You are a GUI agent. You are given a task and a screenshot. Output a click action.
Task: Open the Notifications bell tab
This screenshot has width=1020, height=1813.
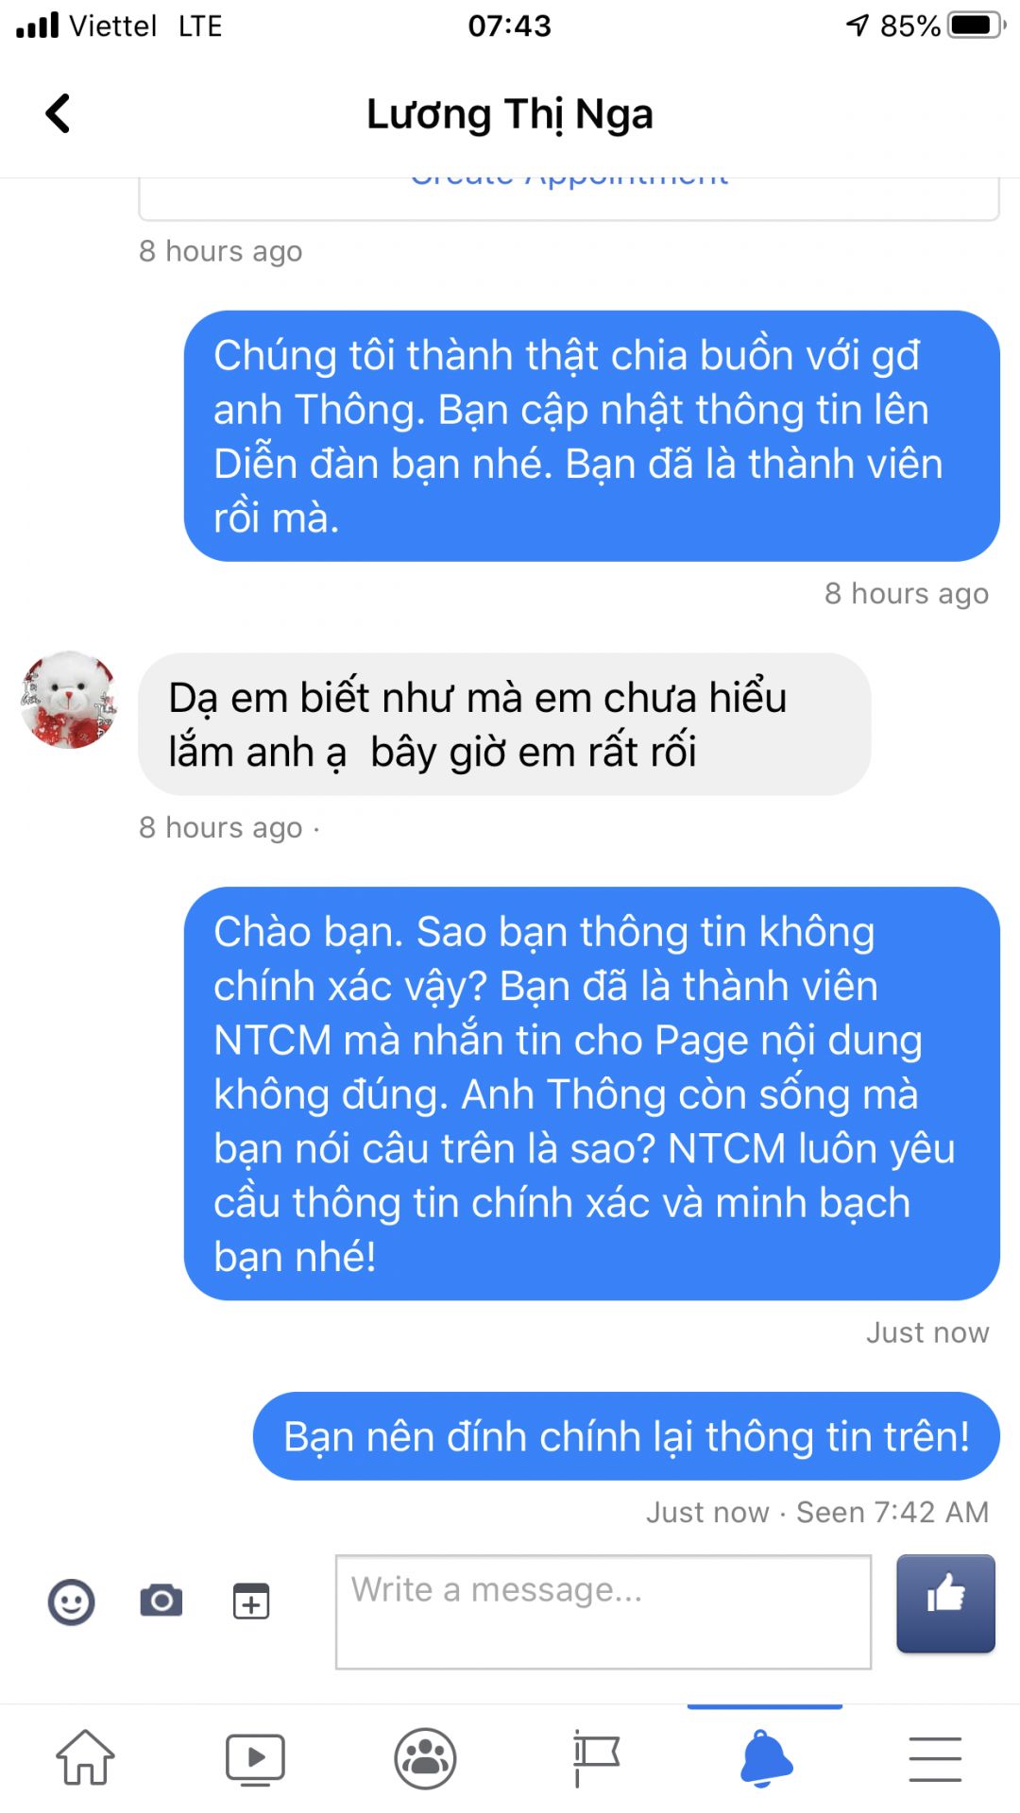coord(766,1758)
